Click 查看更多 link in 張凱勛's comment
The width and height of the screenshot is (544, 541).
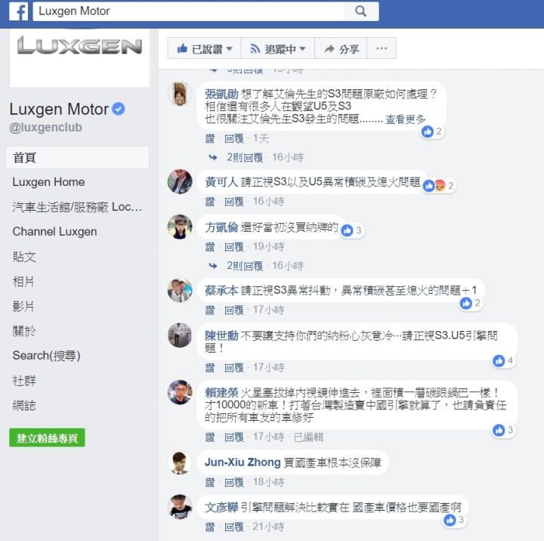(405, 119)
